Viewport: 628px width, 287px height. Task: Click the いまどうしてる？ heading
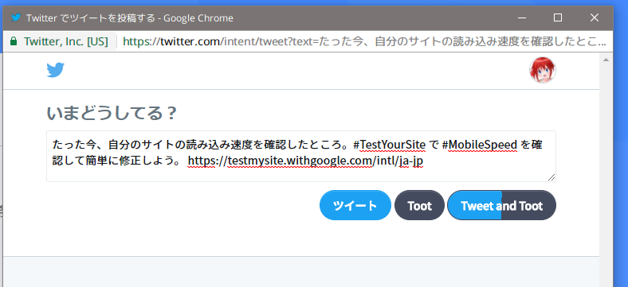coord(112,114)
